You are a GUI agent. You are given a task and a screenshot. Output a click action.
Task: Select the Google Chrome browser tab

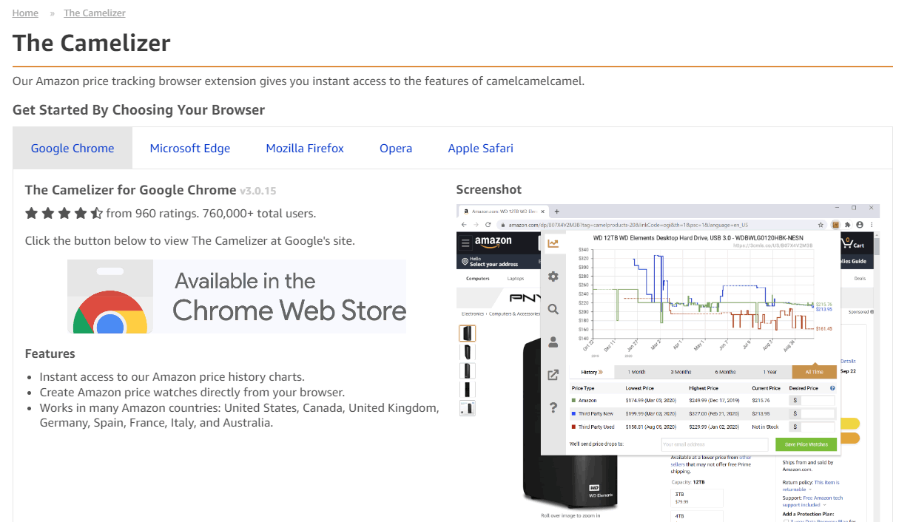click(x=73, y=148)
